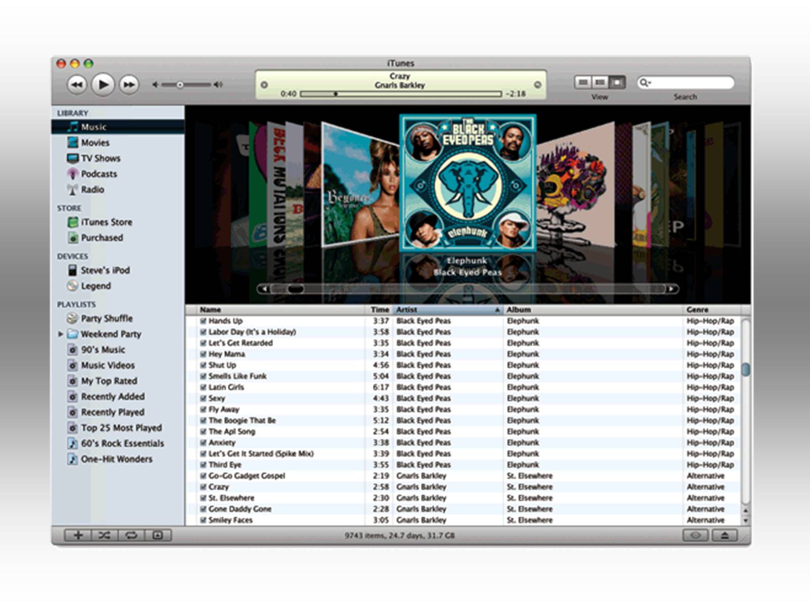Uncheck the song Hands Up
This screenshot has height=608, width=810.
point(203,321)
